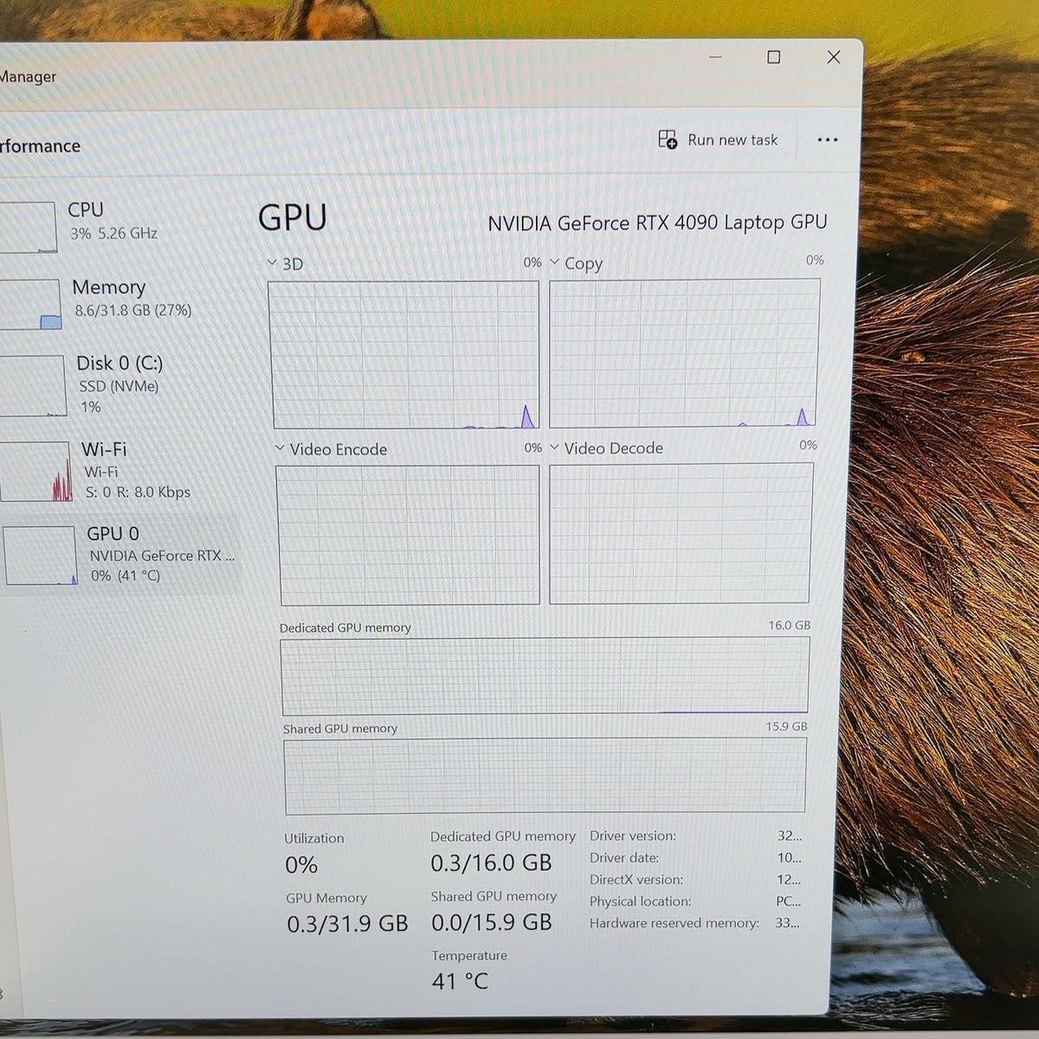Click the large GPU heading

293,217
